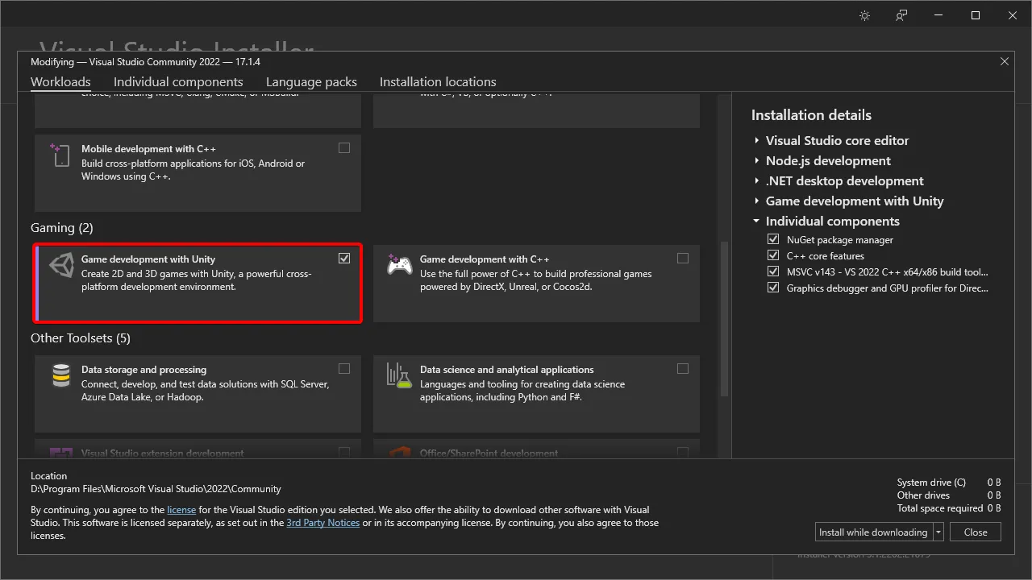
Task: Click the Mobile development with C++ icon
Action: point(60,155)
